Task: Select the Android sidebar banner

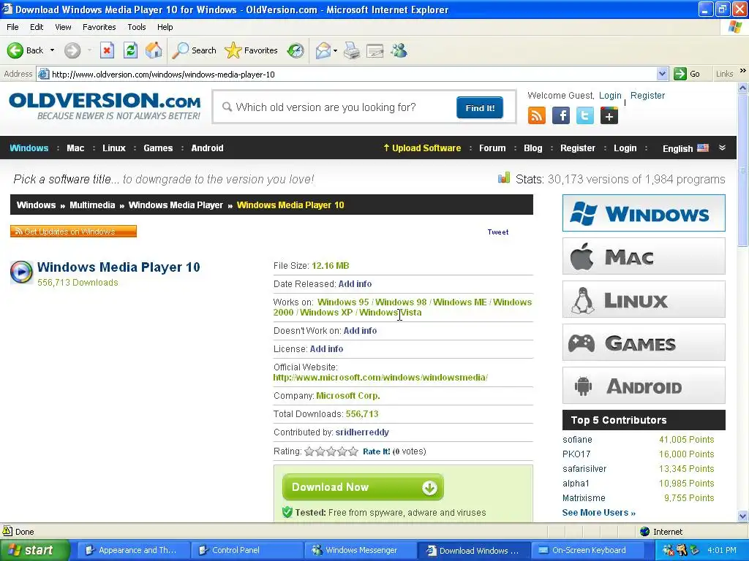Action: tap(644, 386)
